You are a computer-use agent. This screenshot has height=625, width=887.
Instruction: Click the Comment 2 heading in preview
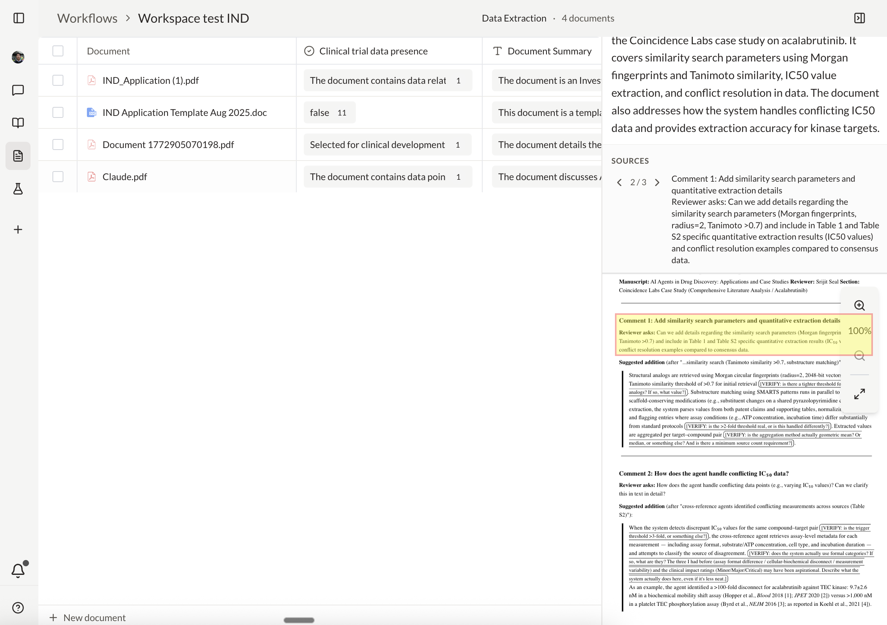click(704, 473)
